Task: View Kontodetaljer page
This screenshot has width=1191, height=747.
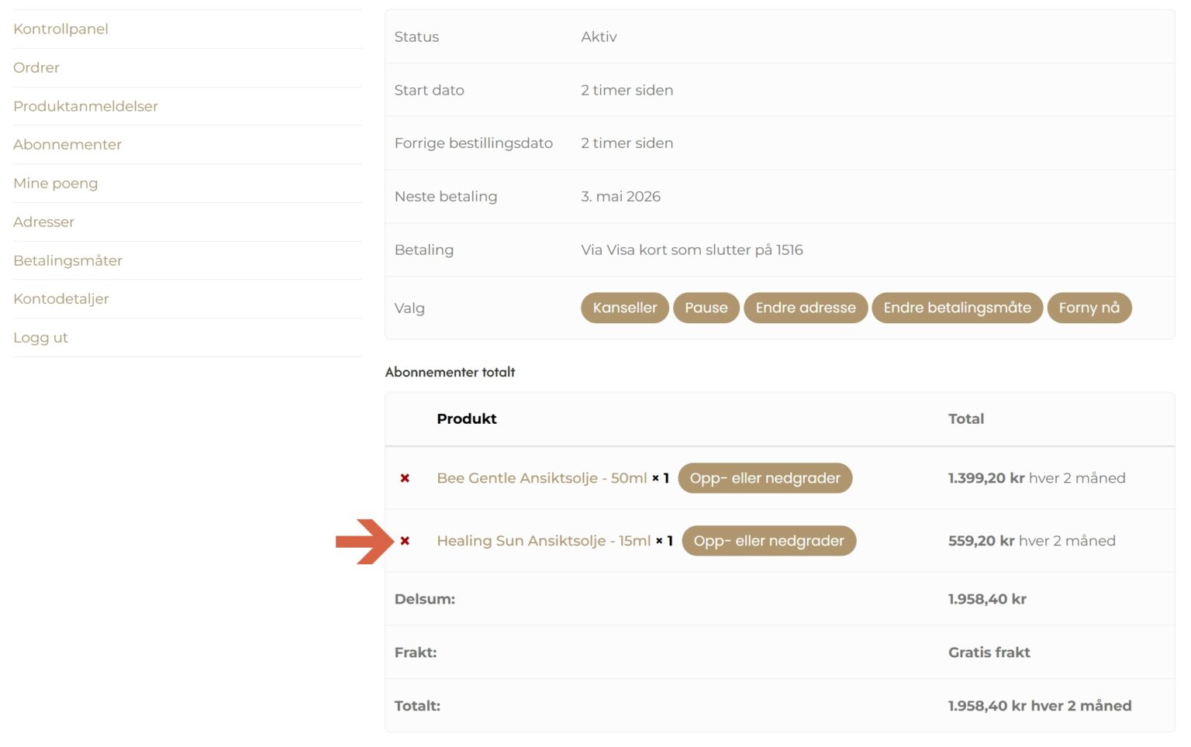Action: pyautogui.click(x=61, y=299)
